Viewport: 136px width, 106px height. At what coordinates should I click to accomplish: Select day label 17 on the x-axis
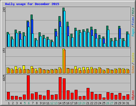point(72,103)
